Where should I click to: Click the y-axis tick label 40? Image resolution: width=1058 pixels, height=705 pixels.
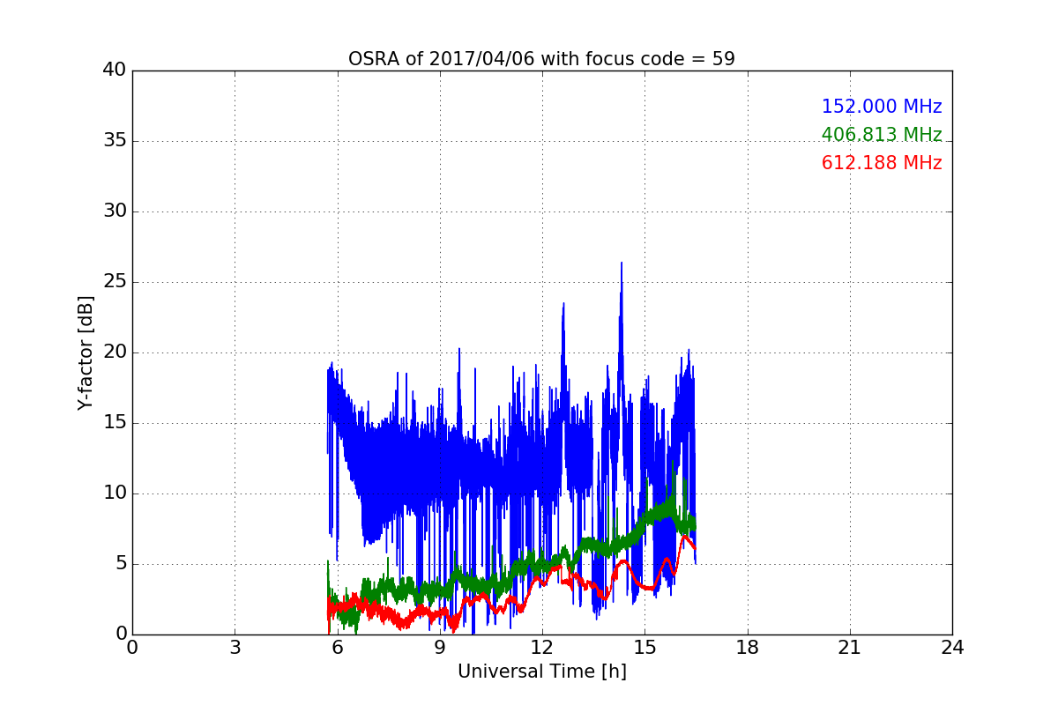point(114,70)
